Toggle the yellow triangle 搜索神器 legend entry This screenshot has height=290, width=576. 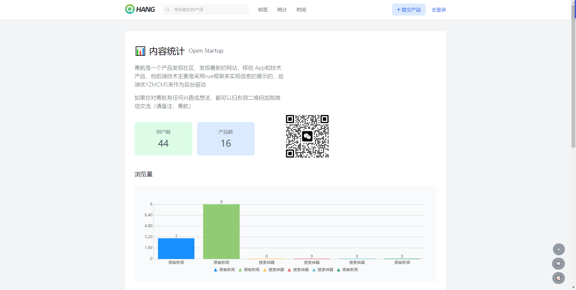point(273,270)
